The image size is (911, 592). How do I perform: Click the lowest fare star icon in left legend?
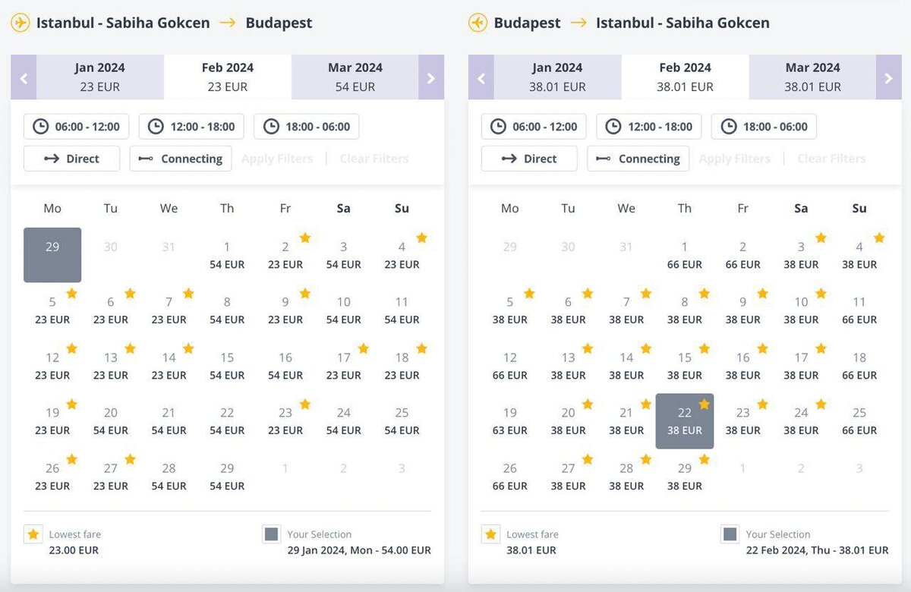(x=33, y=534)
